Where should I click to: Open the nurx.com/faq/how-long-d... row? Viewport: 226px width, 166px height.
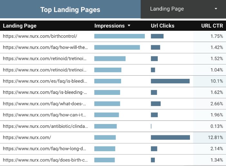[44, 149]
